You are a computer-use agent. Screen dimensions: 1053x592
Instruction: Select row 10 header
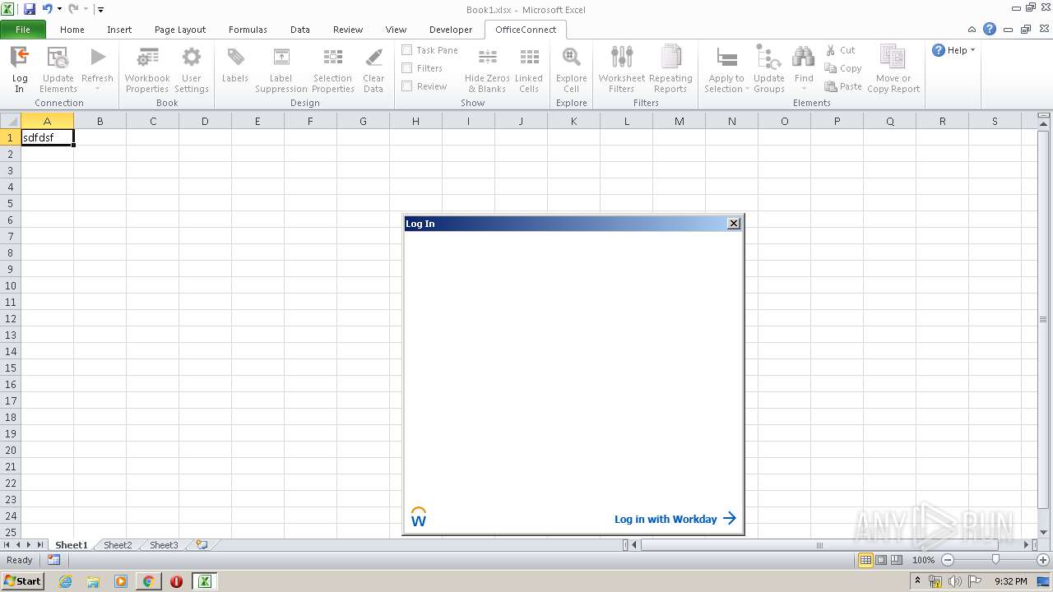11,285
